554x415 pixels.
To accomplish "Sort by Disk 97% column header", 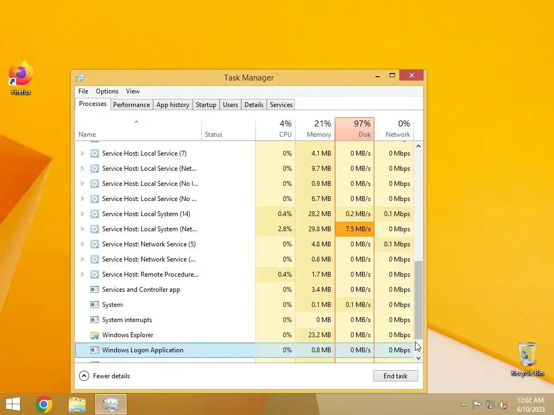I will pyautogui.click(x=355, y=129).
